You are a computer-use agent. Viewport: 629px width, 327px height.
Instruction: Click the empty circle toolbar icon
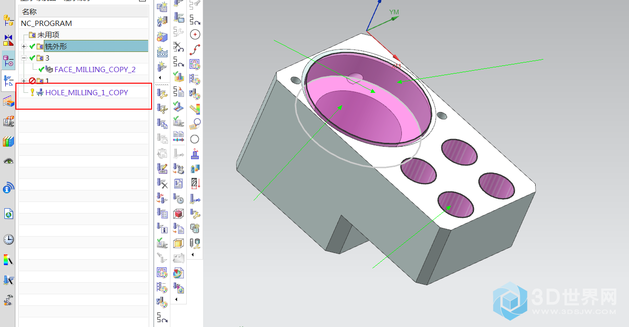(195, 139)
